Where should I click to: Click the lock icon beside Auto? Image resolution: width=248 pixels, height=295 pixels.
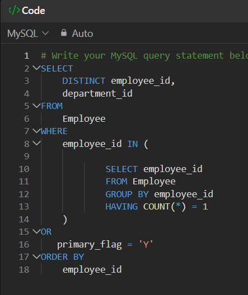[64, 33]
